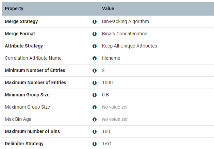Click info icon for Maximum number of Bins
Image resolution: width=214 pixels, height=149 pixels.
95,132
